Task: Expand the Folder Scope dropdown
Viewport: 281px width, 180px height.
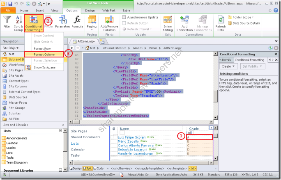Action: 241,17
